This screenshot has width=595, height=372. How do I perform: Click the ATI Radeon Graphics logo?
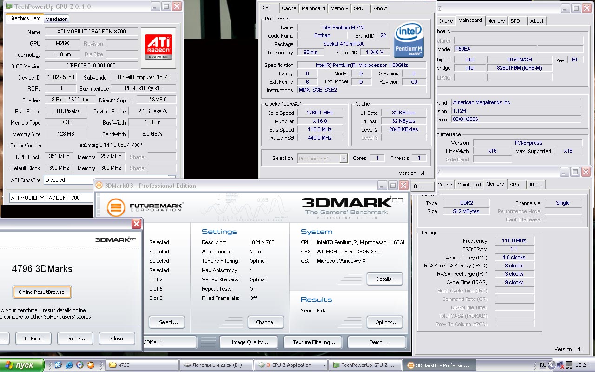coord(159,46)
